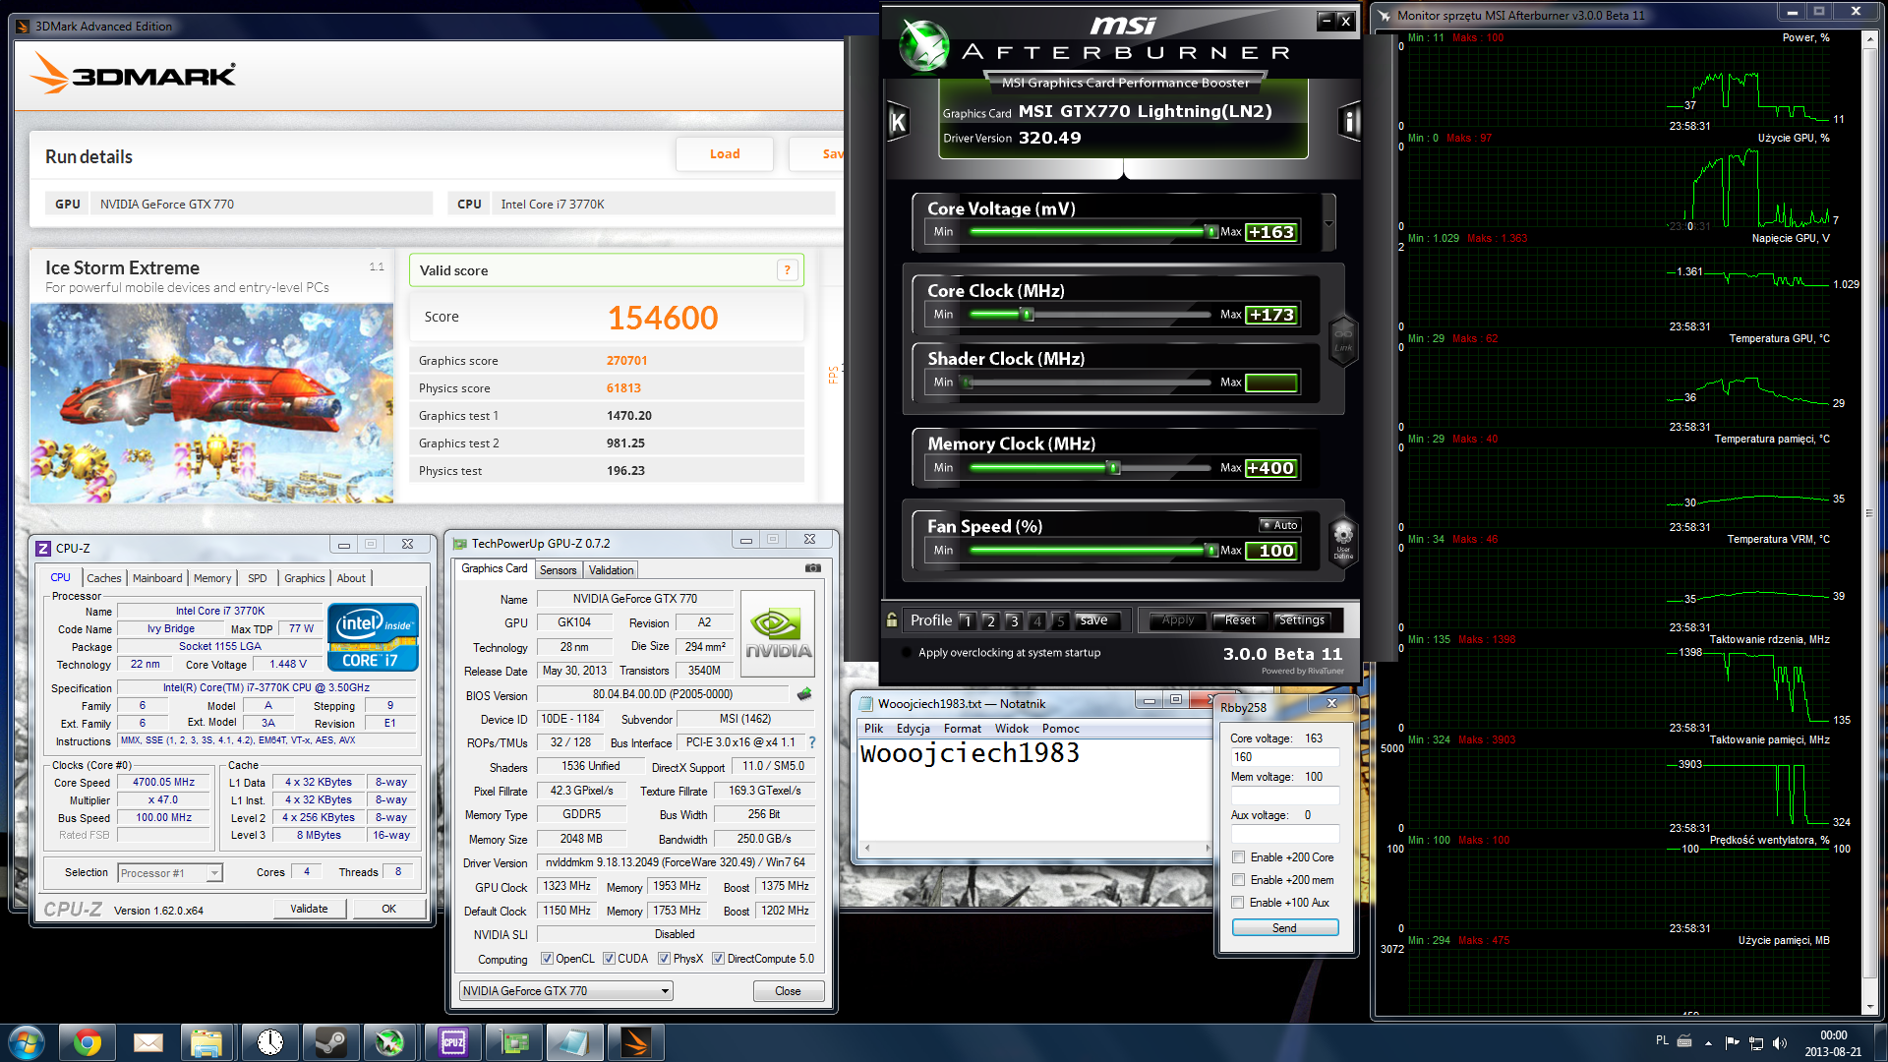
Task: Open the Afterburner information i icon
Action: pos(1349,122)
